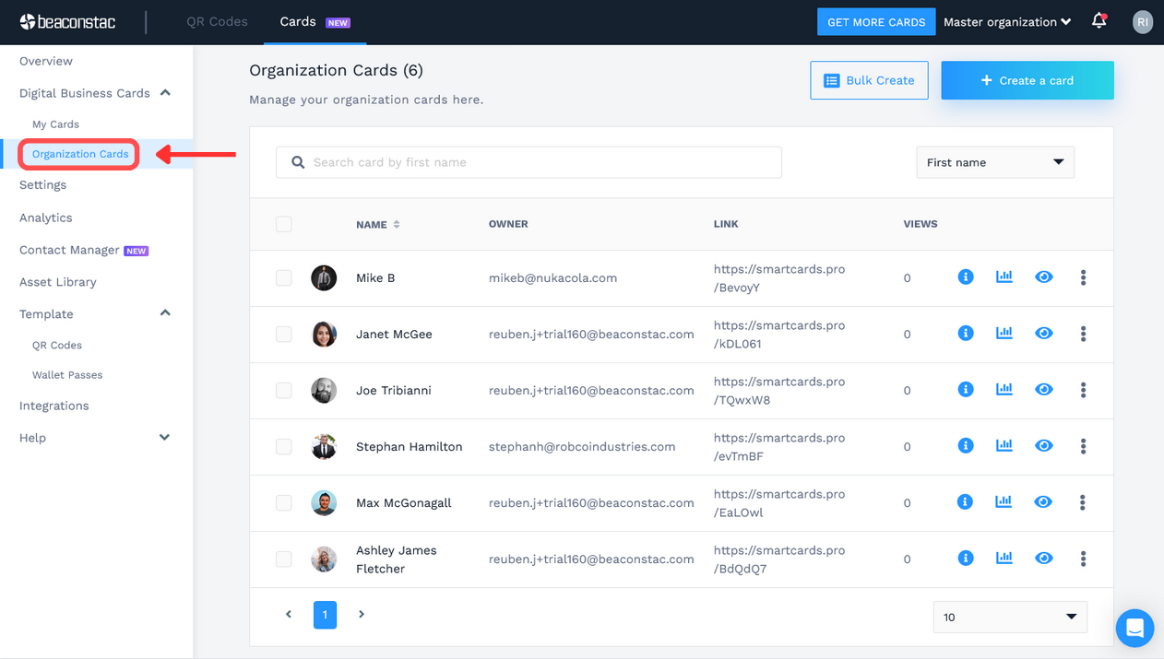Go to the previous page arrow
Screen dimensions: 1164x659
pyautogui.click(x=289, y=614)
